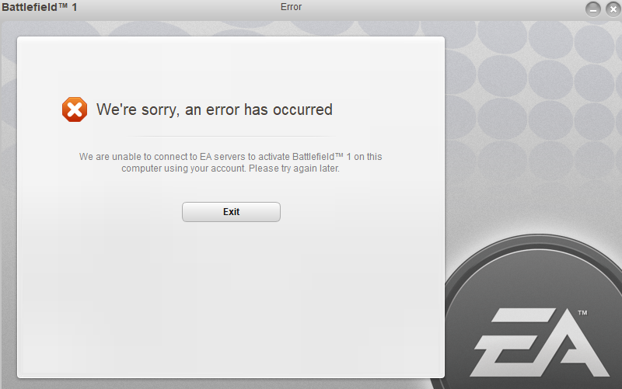Click the red error X icon
This screenshot has width=622, height=389.
pos(75,109)
